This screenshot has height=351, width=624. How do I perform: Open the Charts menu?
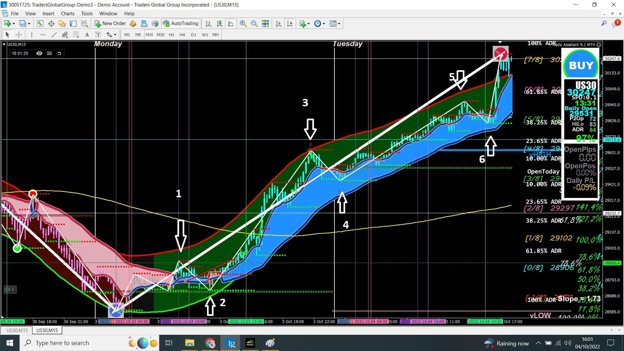click(68, 13)
